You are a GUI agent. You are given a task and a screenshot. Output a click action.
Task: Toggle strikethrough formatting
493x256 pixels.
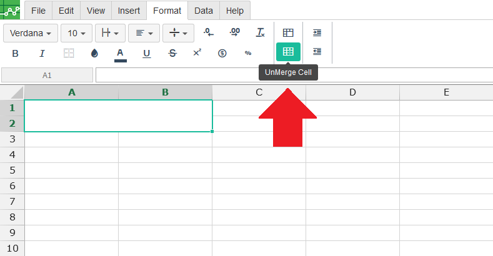click(172, 53)
